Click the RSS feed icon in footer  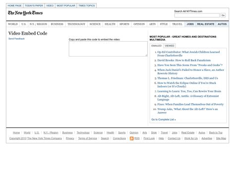[x=131, y=138]
